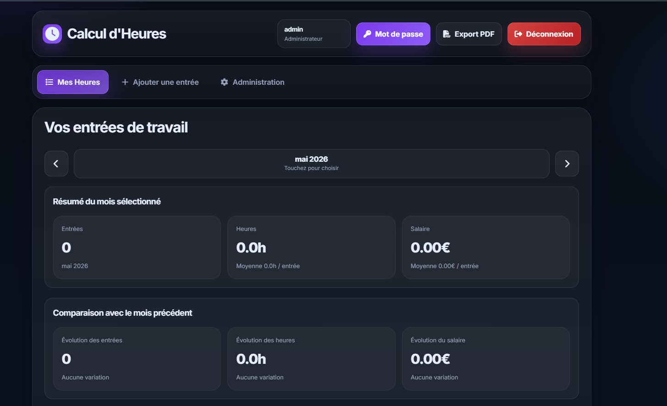Image resolution: width=667 pixels, height=406 pixels.
Task: Go to next month with right chevron
Action: 567,164
